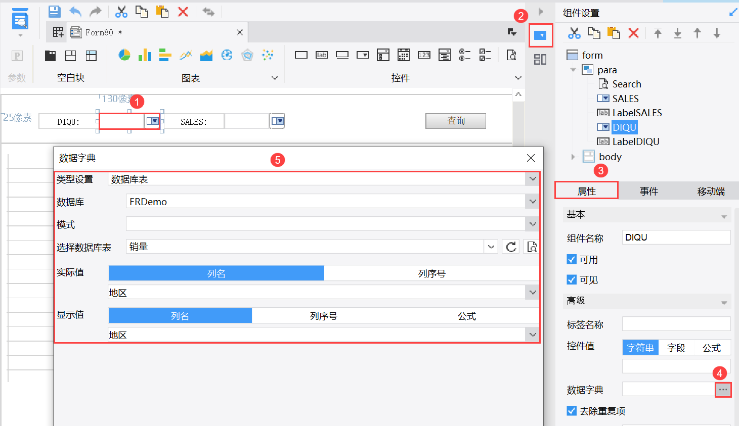Image resolution: width=739 pixels, height=426 pixels.
Task: Insert a radar chart
Action: pos(247,55)
